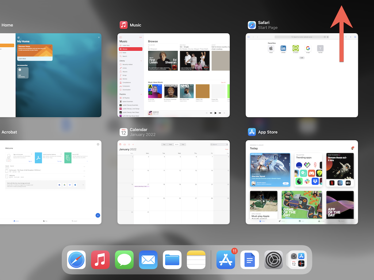Image resolution: width=374 pixels, height=280 pixels.
Task: Open the Google favorite on Safari start page
Action: 308,48
